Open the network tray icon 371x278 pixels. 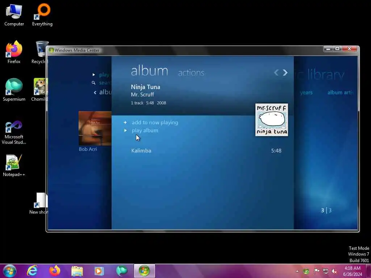326,271
